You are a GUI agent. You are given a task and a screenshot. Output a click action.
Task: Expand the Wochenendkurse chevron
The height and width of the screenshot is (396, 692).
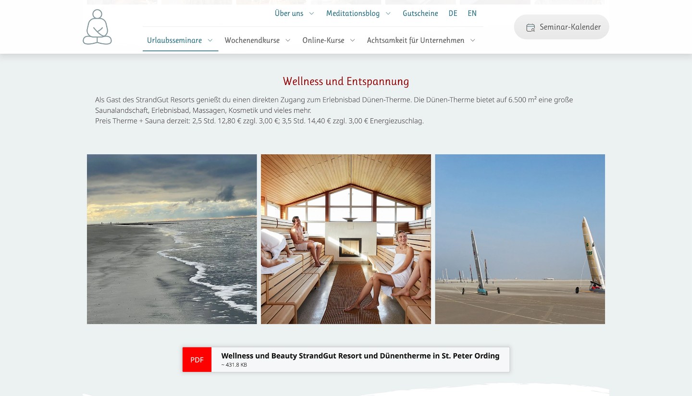(x=288, y=40)
